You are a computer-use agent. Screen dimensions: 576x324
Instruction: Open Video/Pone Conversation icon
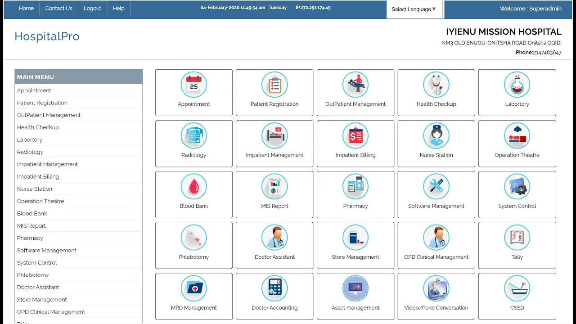[x=436, y=288]
